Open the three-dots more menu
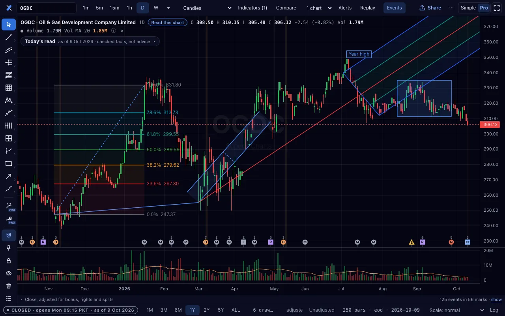Image resolution: width=505 pixels, height=316 pixels. tap(451, 8)
